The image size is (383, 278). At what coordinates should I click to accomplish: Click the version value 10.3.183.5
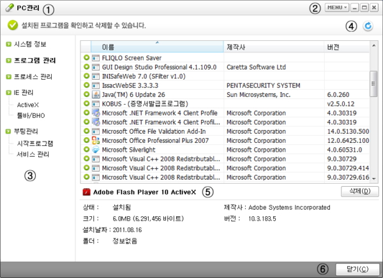(262, 219)
